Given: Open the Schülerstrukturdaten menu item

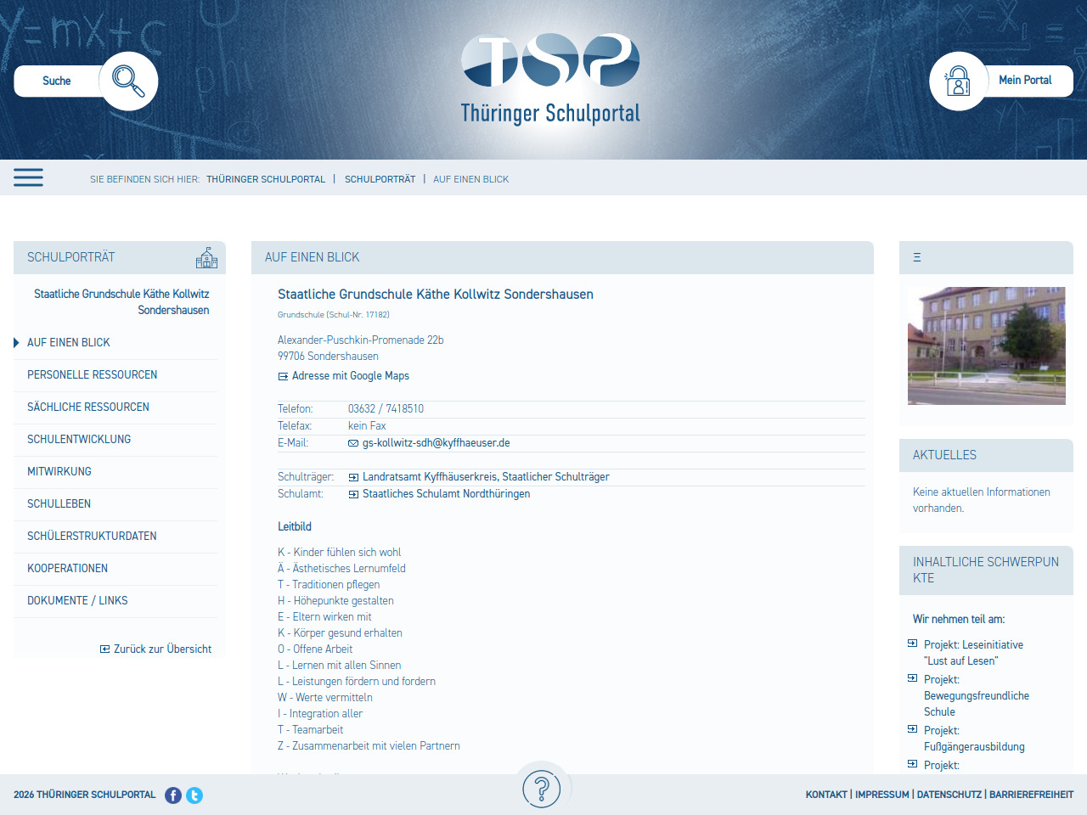Looking at the screenshot, I should pos(92,536).
